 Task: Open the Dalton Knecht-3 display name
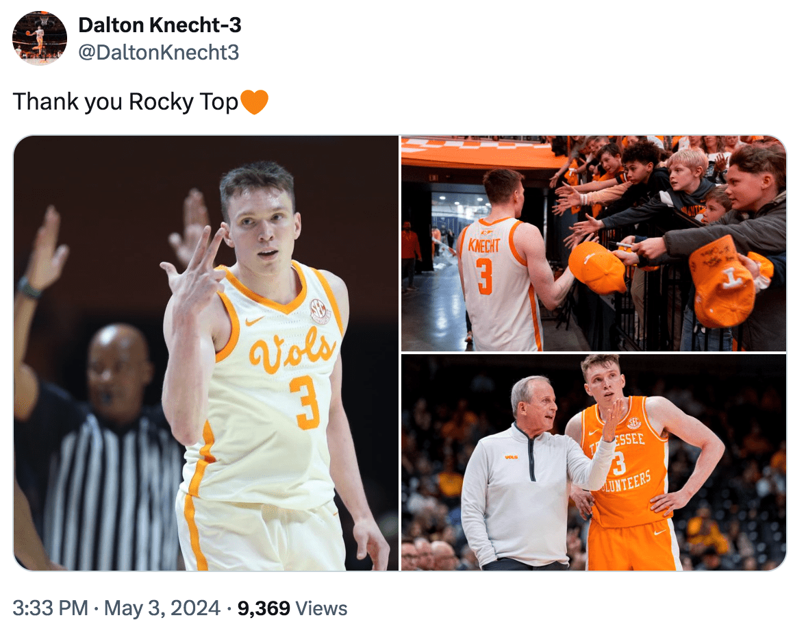click(x=160, y=25)
